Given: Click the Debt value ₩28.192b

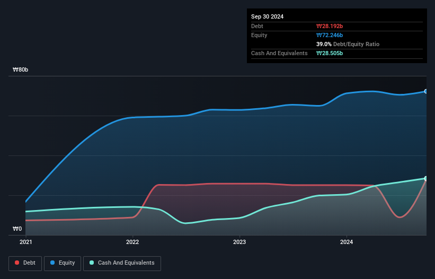Looking at the screenshot, I should (x=330, y=26).
